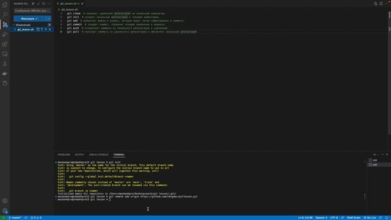Maximize the terminal panel size
Image resolution: width=391 pixels, height=220 pixels.
click(382, 155)
